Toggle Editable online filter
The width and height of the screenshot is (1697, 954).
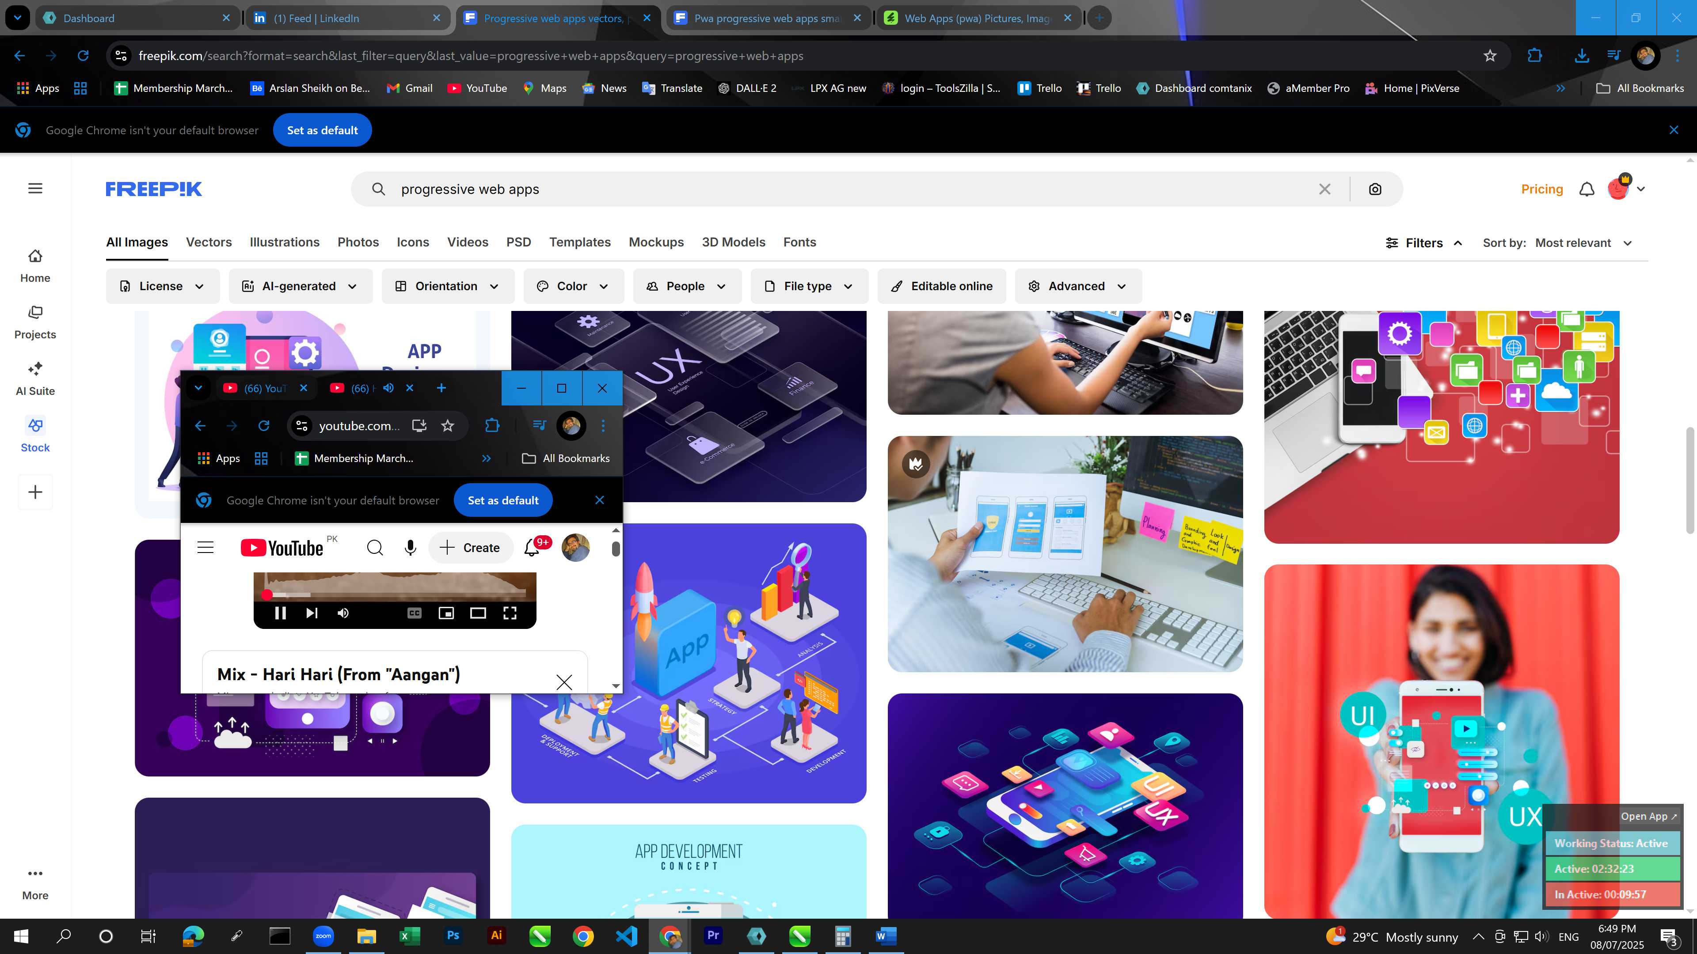[942, 286]
